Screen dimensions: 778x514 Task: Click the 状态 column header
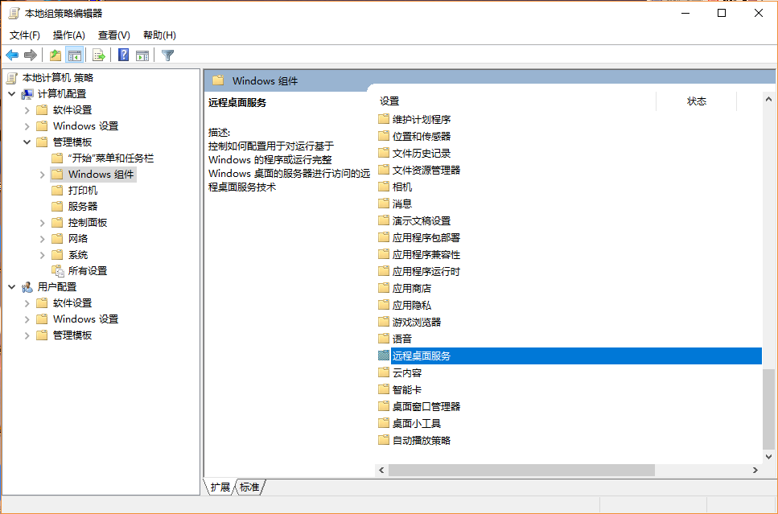[x=697, y=101]
